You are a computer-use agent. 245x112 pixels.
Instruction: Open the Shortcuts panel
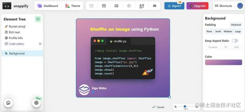point(224,6)
